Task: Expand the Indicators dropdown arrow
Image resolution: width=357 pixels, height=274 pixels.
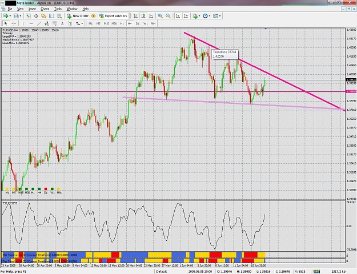Action: (x=199, y=16)
